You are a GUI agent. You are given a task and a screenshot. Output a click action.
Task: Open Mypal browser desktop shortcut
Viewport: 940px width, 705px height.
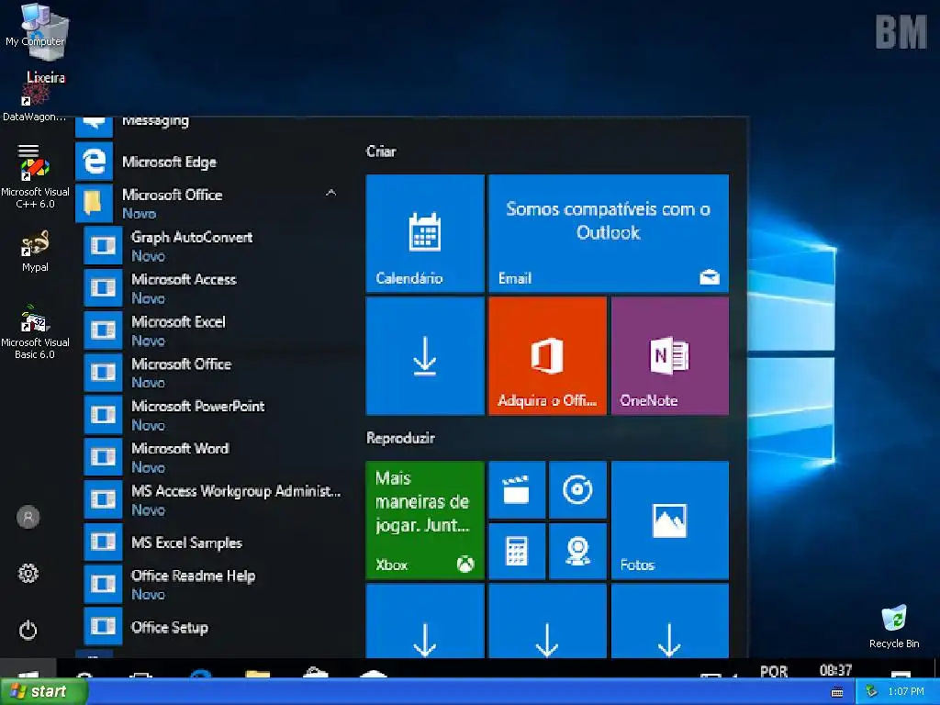35,252
